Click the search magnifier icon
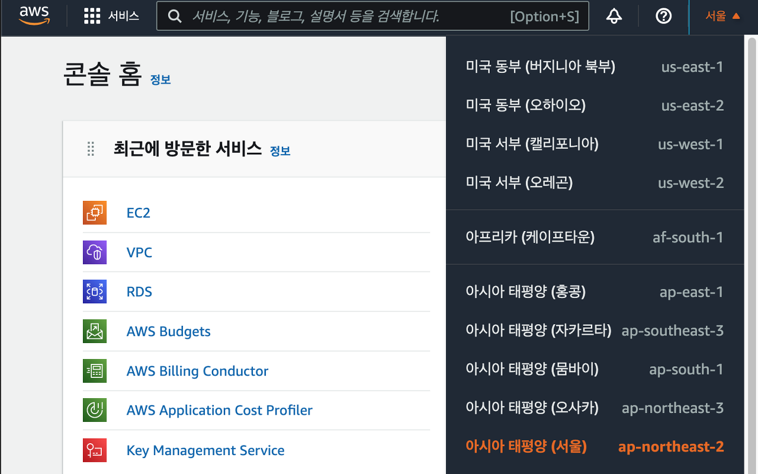The image size is (758, 474). [175, 17]
